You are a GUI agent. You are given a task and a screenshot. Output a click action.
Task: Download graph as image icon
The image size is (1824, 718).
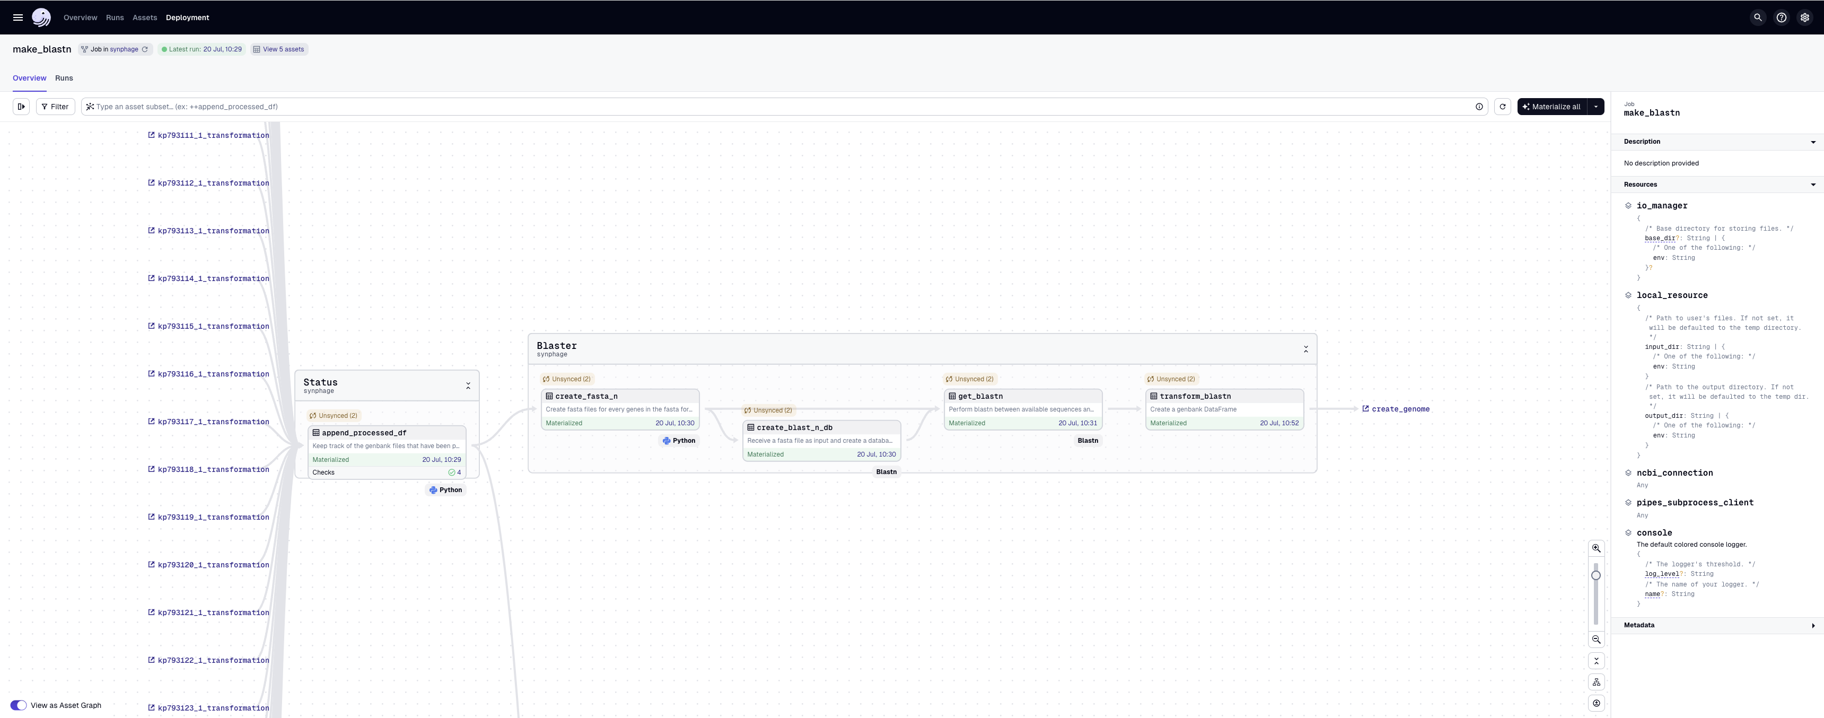coord(1596,703)
